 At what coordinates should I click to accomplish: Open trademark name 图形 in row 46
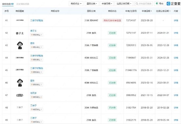(x=32, y=80)
